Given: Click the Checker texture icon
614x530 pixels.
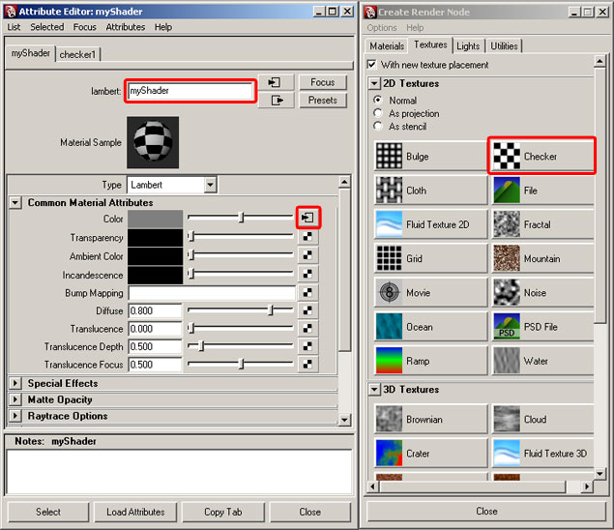Looking at the screenshot, I should [506, 156].
